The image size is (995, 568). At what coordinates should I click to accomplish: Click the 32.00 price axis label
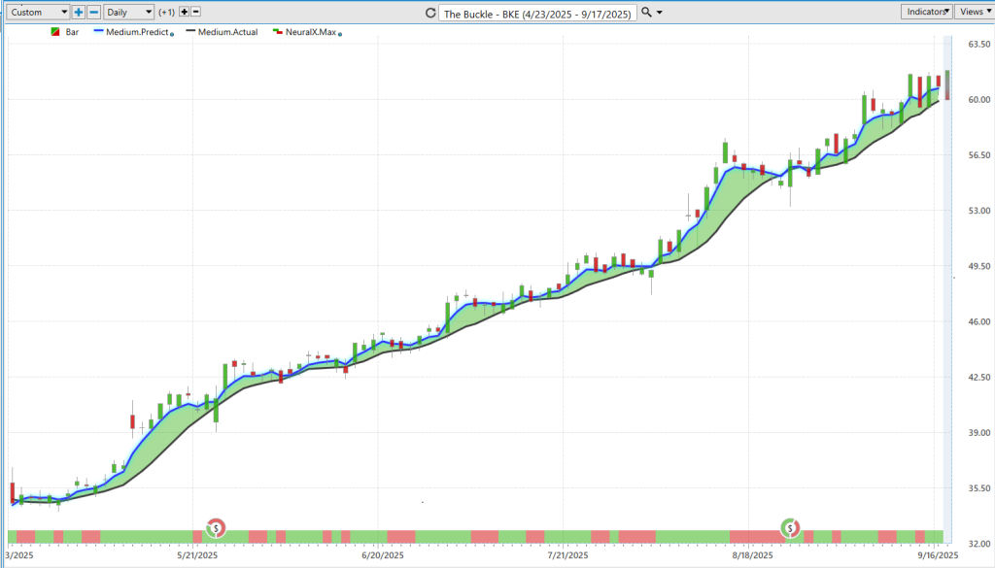click(979, 544)
